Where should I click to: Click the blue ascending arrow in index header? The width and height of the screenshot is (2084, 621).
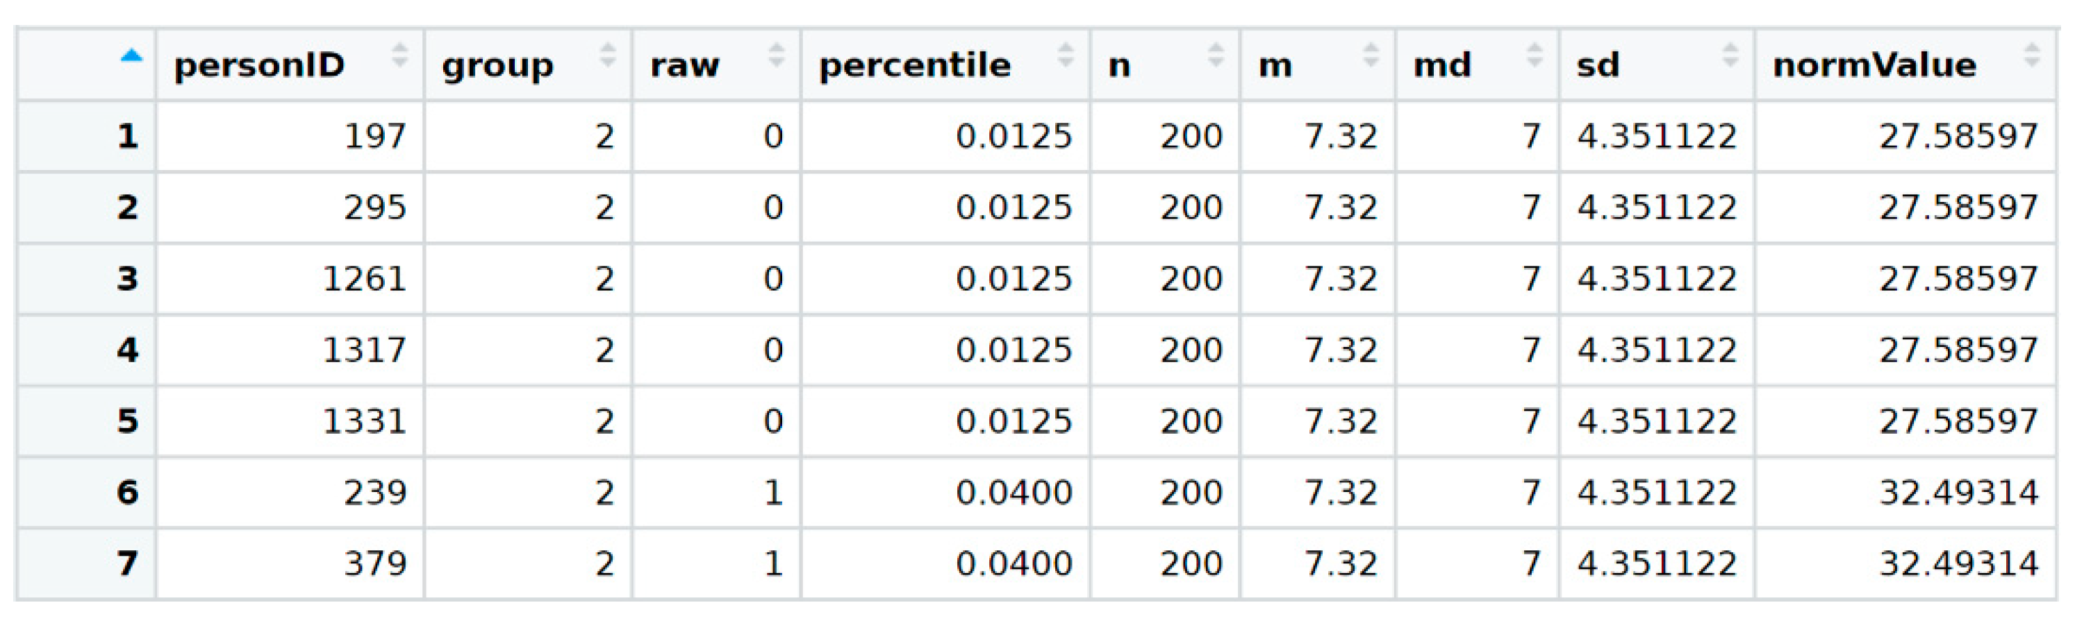(131, 56)
